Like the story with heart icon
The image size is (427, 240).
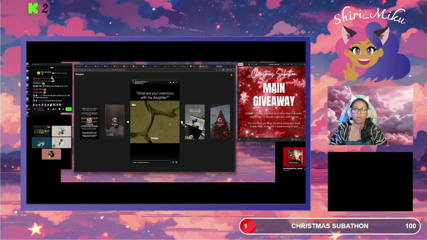coord(173,162)
